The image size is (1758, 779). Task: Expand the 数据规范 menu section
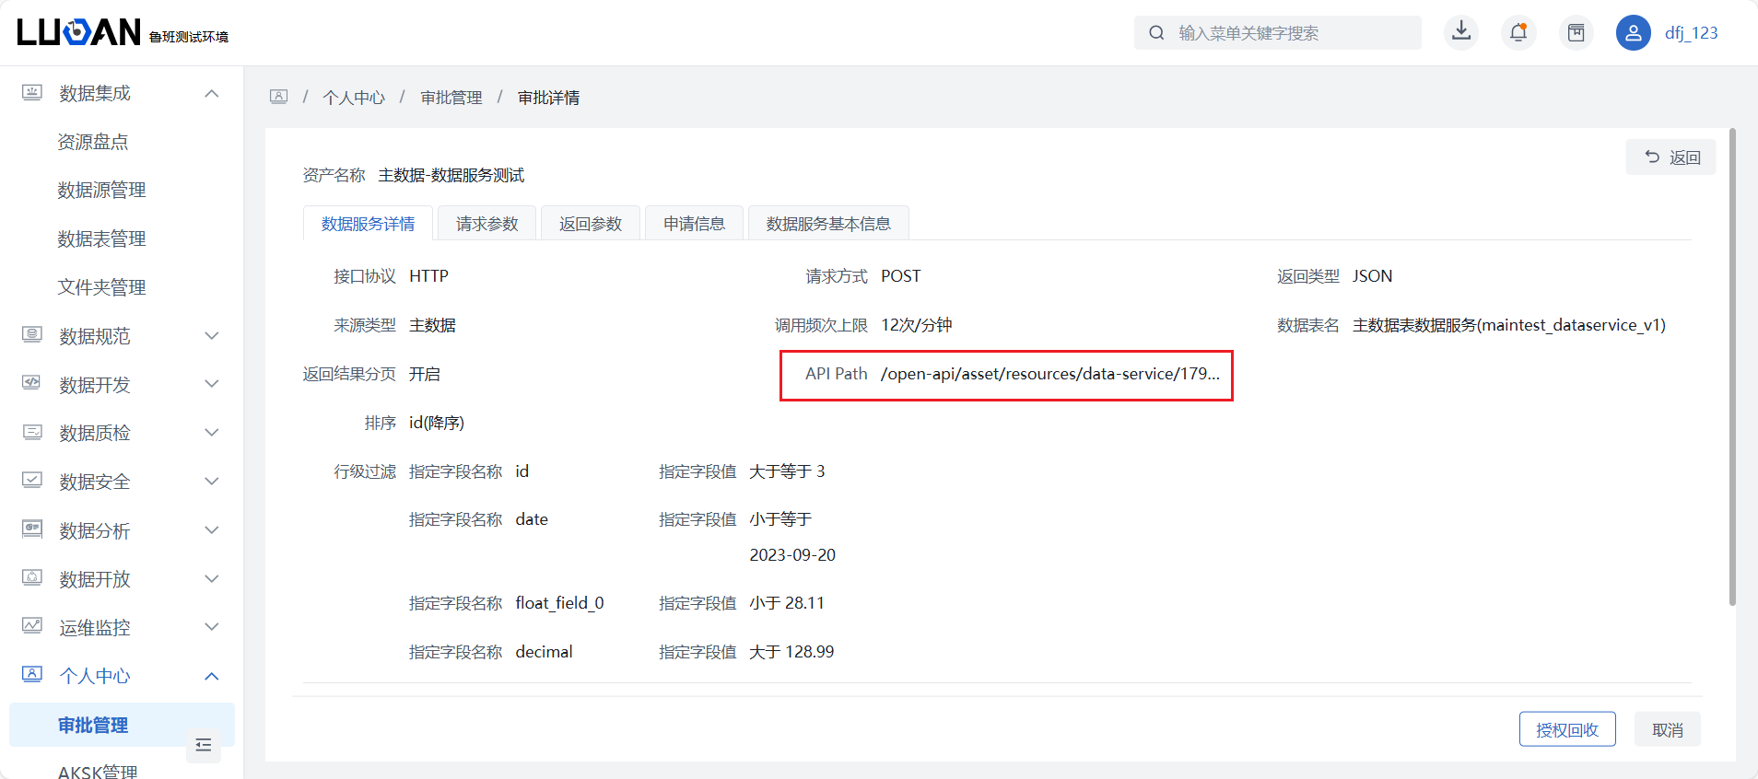[212, 336]
